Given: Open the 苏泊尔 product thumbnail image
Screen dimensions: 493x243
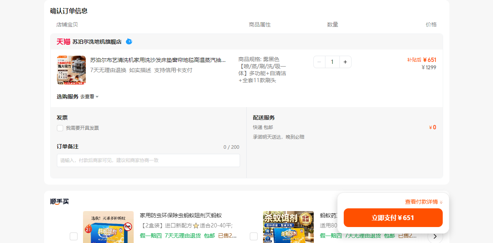Looking at the screenshot, I should pyautogui.click(x=71, y=70).
